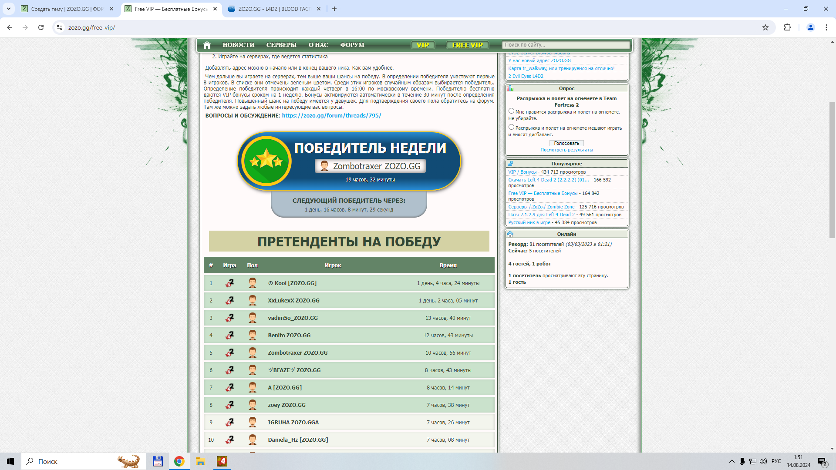
Task: Show hidden system tray icons chevron
Action: point(731,461)
